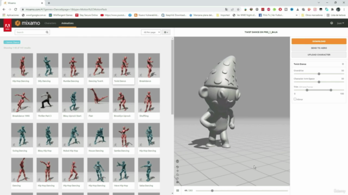This screenshot has height=195, width=348.
Task: Adjust the Character Arm-Space slider handle
Action: coord(319,82)
